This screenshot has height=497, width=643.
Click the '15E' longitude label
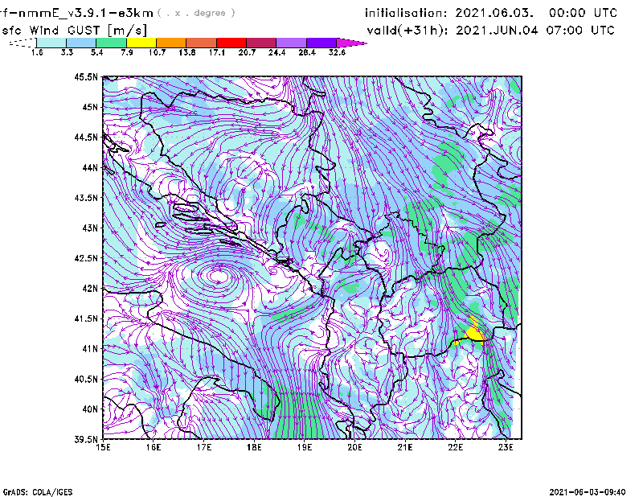tap(103, 447)
